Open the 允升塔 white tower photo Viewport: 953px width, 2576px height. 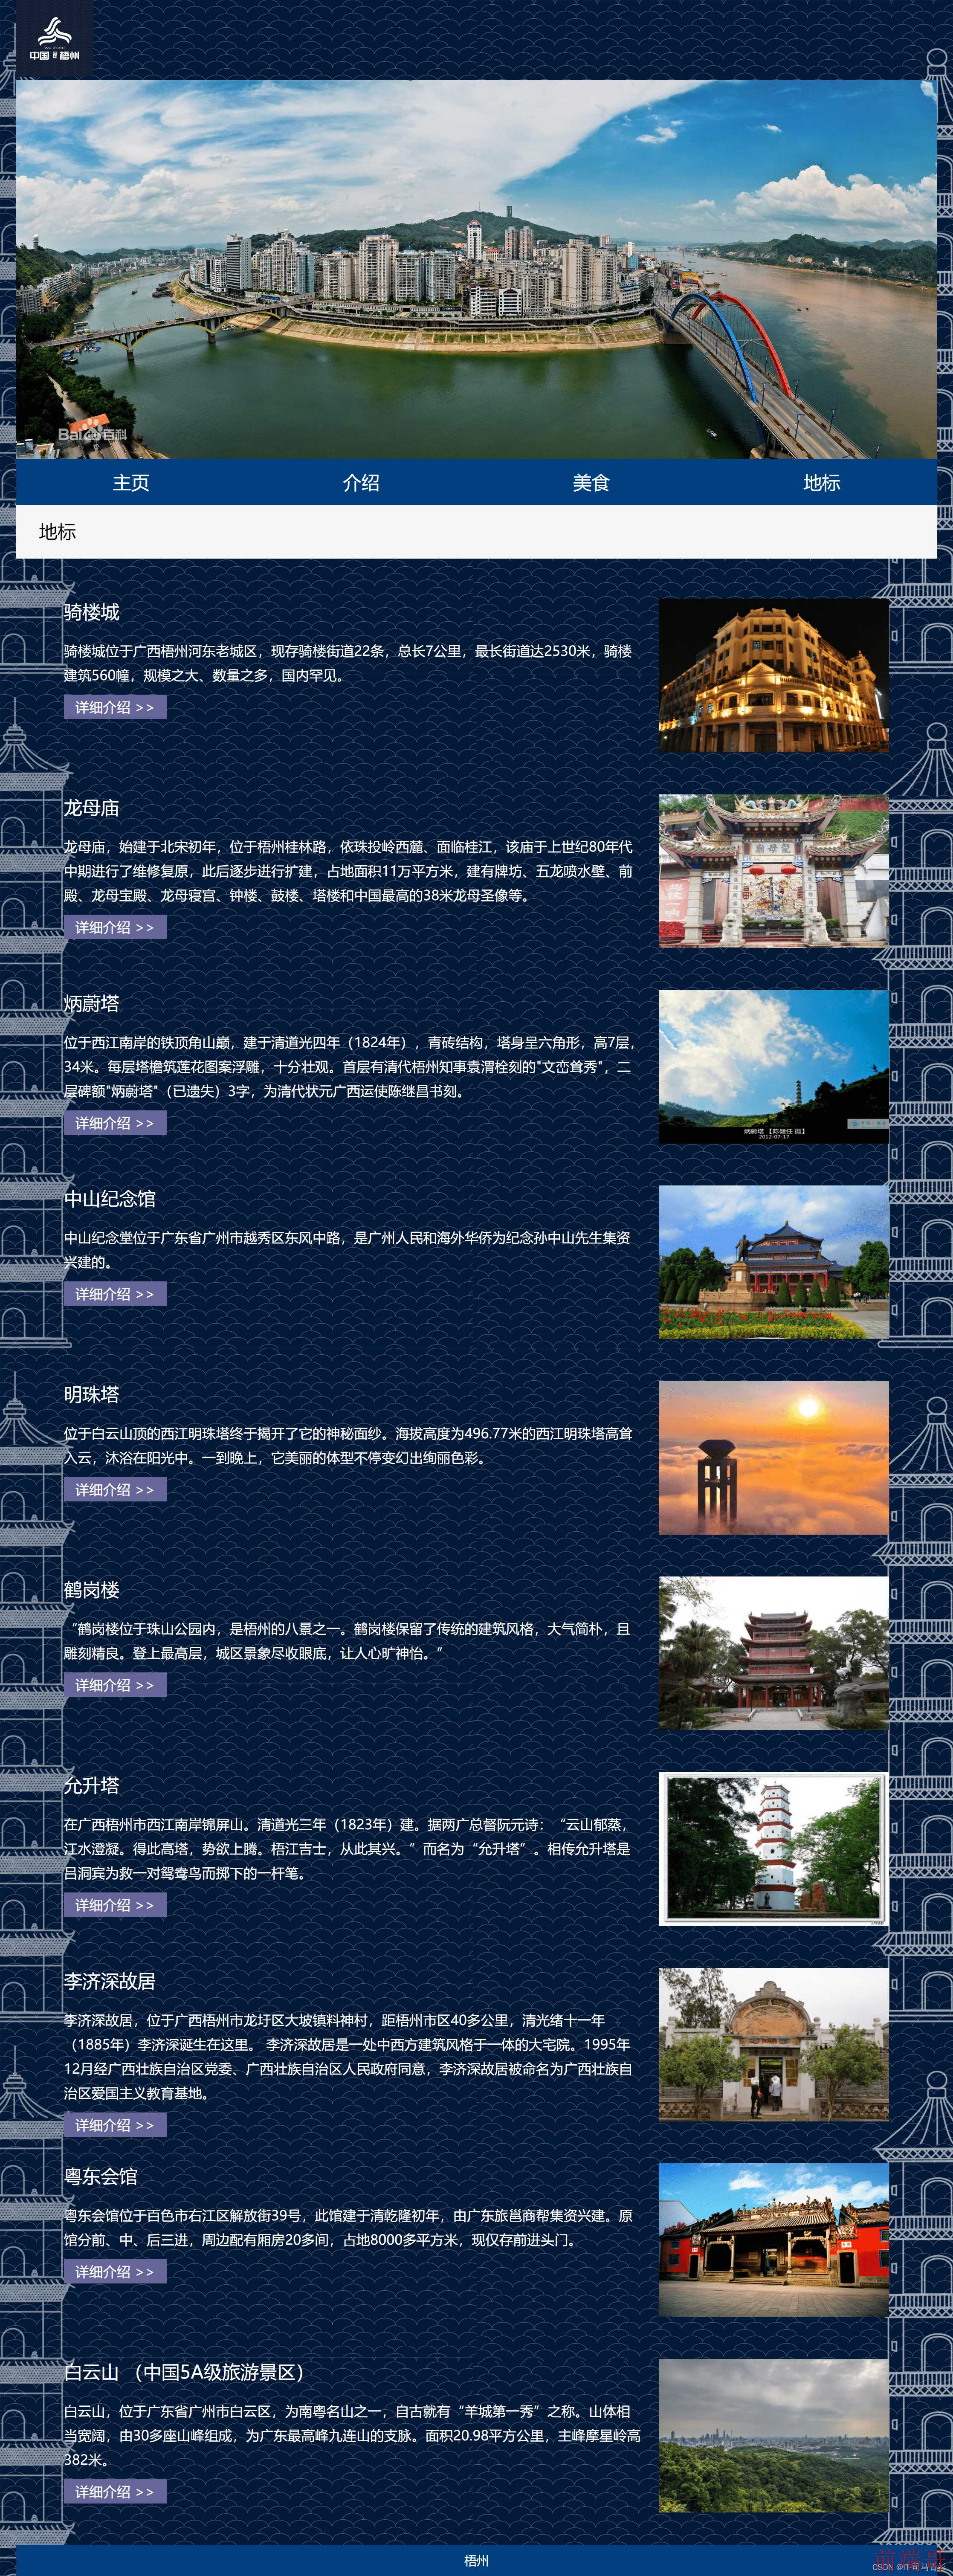773,1849
